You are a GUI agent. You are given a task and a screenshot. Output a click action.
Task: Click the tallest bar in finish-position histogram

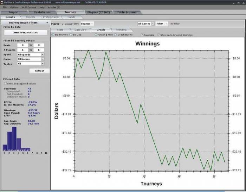click(x=14, y=139)
